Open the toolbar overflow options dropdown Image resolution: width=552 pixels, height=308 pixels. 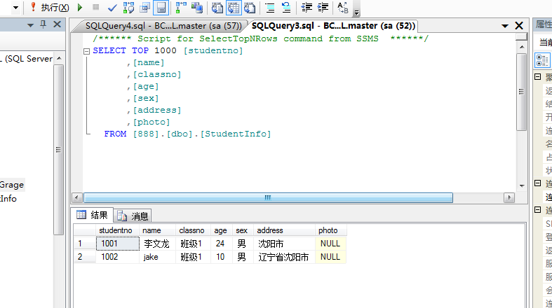(x=357, y=12)
